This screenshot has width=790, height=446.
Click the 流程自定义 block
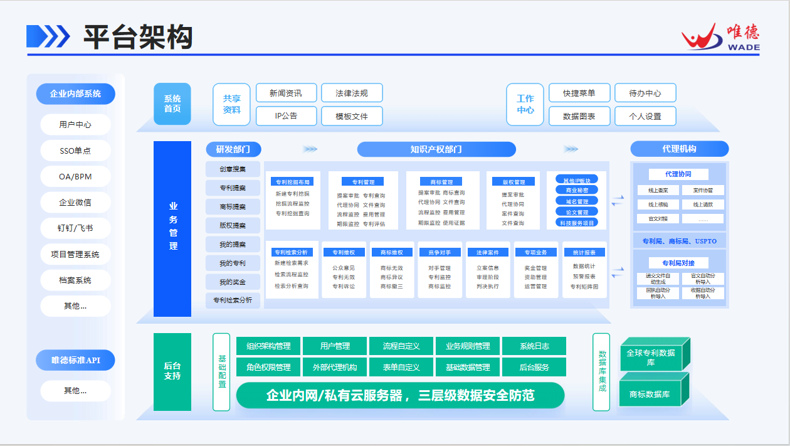401,346
